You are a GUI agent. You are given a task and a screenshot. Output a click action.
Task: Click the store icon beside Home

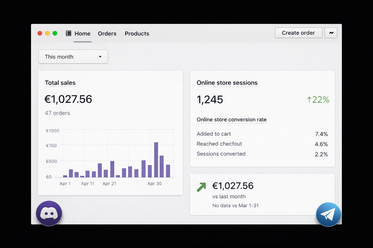tap(69, 33)
